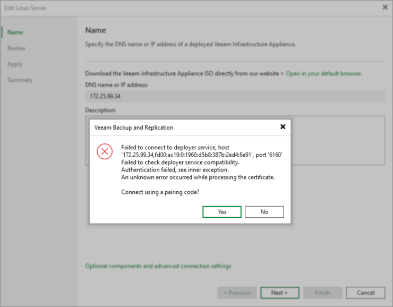Viewport: 393px width, 307px height.
Task: Open optional components and advanced connection settings
Action: pyautogui.click(x=158, y=266)
